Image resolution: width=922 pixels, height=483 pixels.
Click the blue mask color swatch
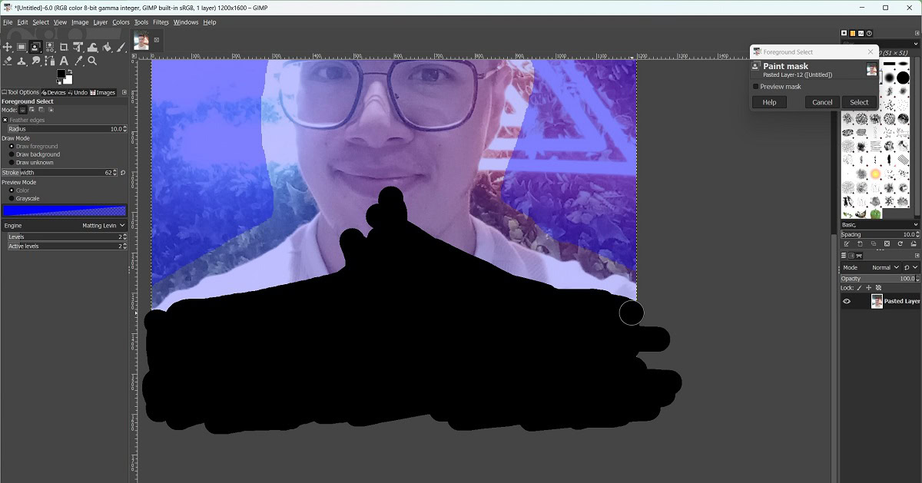[x=65, y=210]
